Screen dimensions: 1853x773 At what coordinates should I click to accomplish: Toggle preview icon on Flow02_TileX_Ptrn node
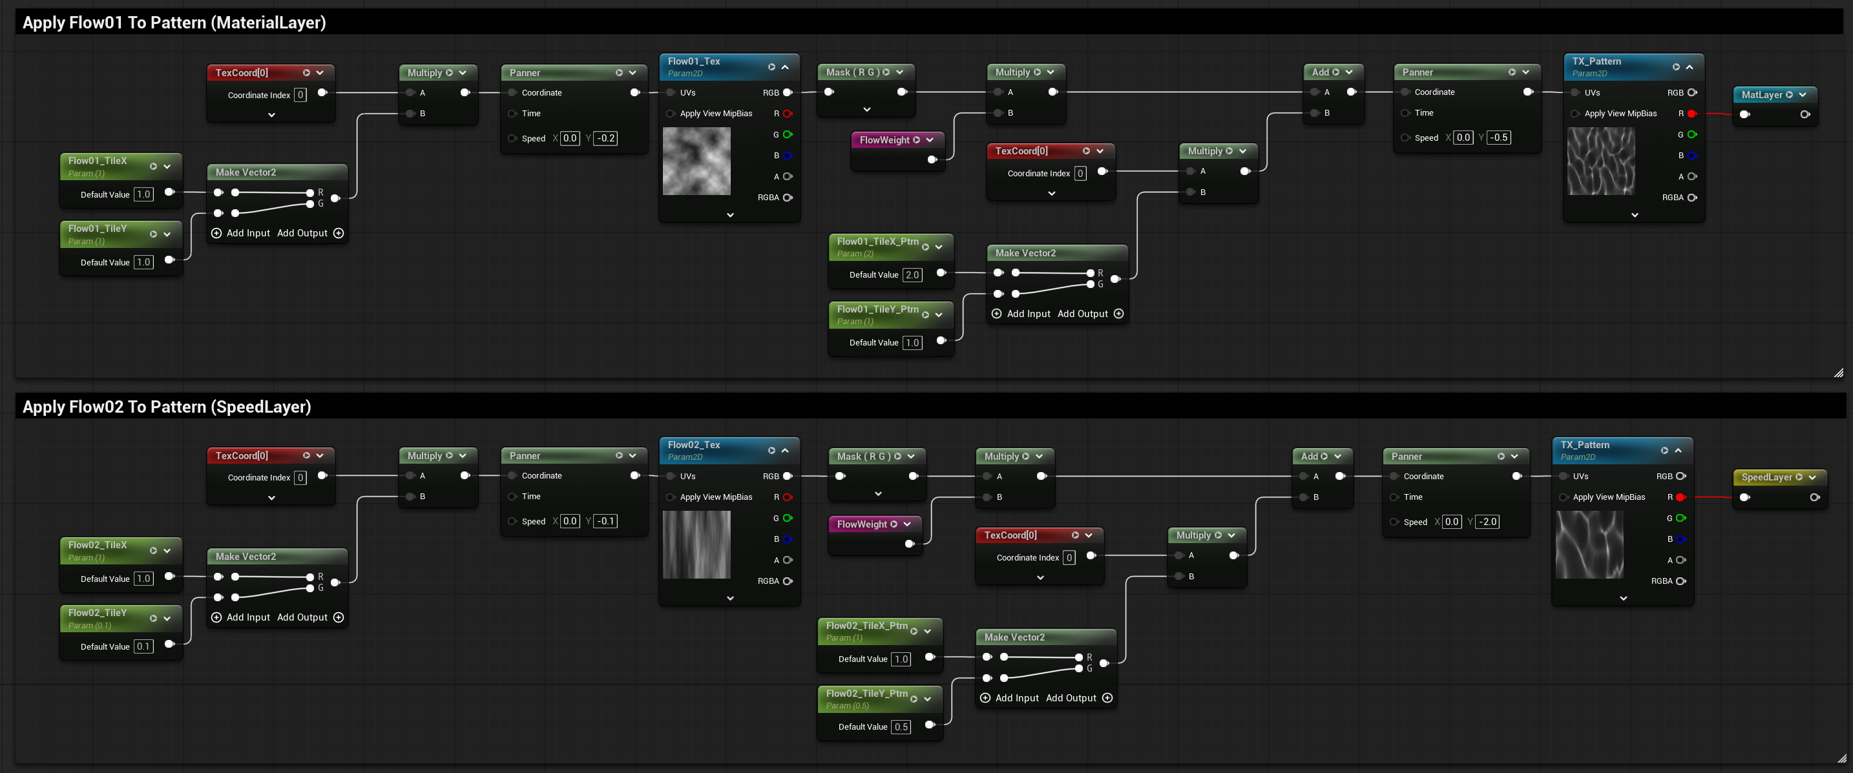click(x=914, y=632)
